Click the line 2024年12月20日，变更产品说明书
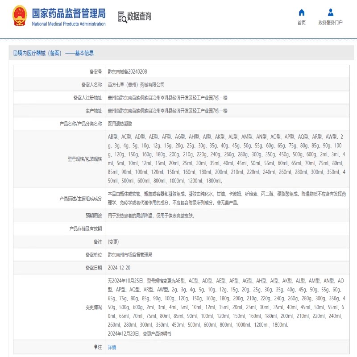 click(139, 333)
